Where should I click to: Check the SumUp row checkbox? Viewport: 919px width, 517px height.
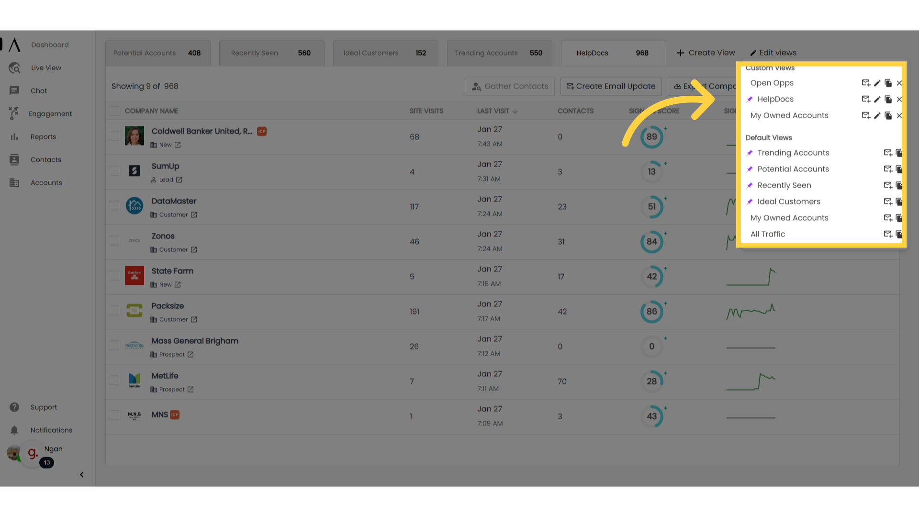[114, 171]
